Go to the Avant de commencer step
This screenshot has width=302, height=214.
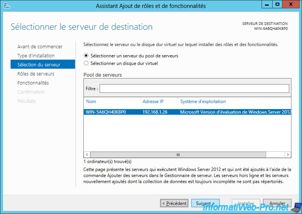[40, 47]
